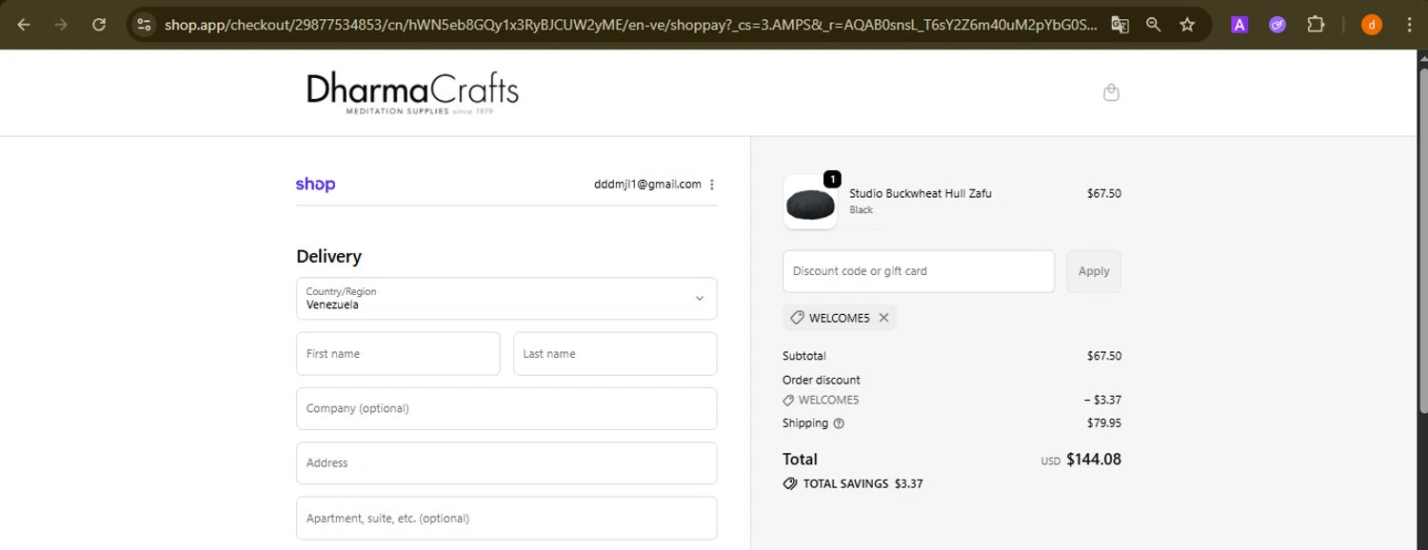The image size is (1428, 550).
Task: Click the Apartment, suite field
Action: click(x=506, y=519)
